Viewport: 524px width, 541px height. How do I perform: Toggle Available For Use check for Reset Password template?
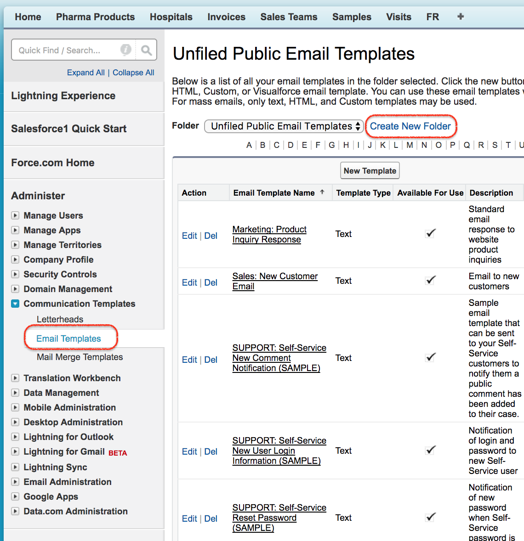(x=430, y=517)
